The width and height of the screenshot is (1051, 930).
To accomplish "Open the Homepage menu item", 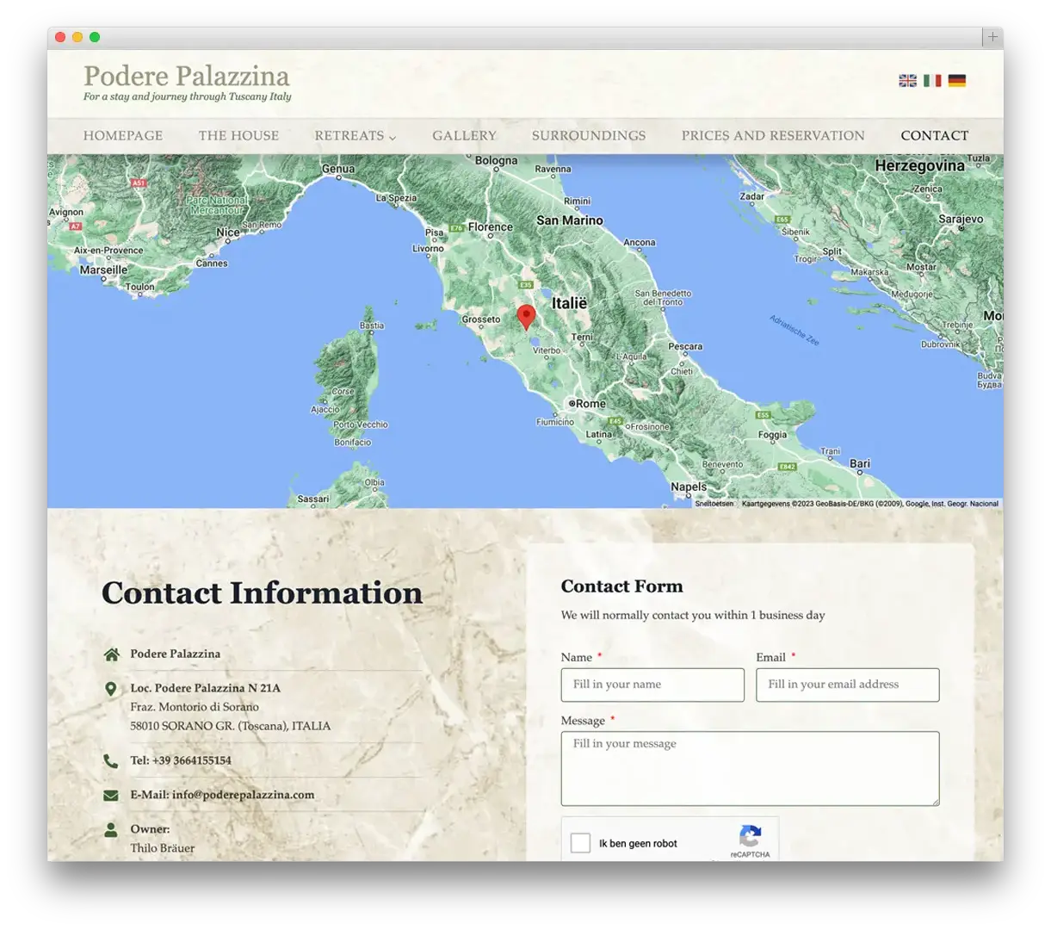I will pyautogui.click(x=123, y=135).
